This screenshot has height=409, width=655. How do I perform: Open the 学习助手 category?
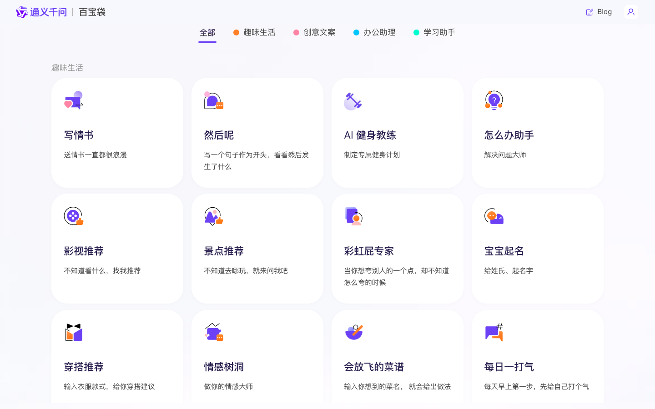click(x=439, y=32)
